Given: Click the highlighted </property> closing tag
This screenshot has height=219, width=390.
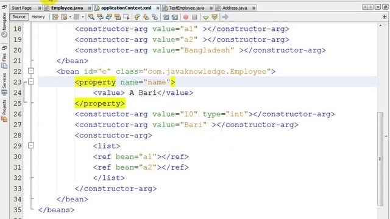Looking at the screenshot, I should point(100,103).
